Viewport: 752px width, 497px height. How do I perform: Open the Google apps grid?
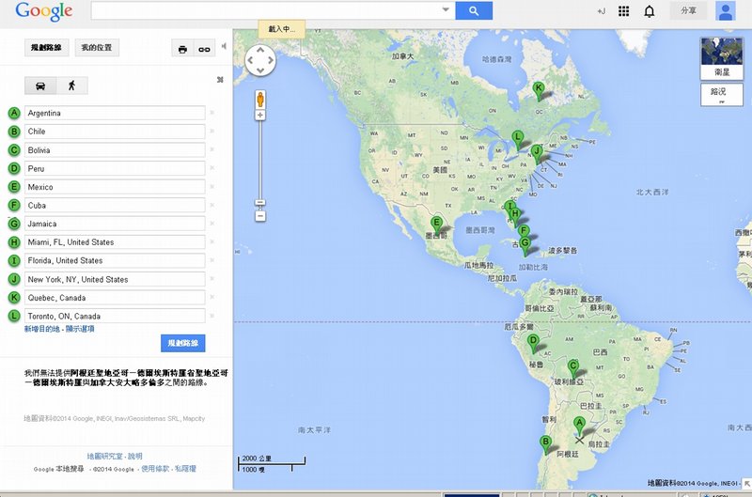pyautogui.click(x=624, y=11)
